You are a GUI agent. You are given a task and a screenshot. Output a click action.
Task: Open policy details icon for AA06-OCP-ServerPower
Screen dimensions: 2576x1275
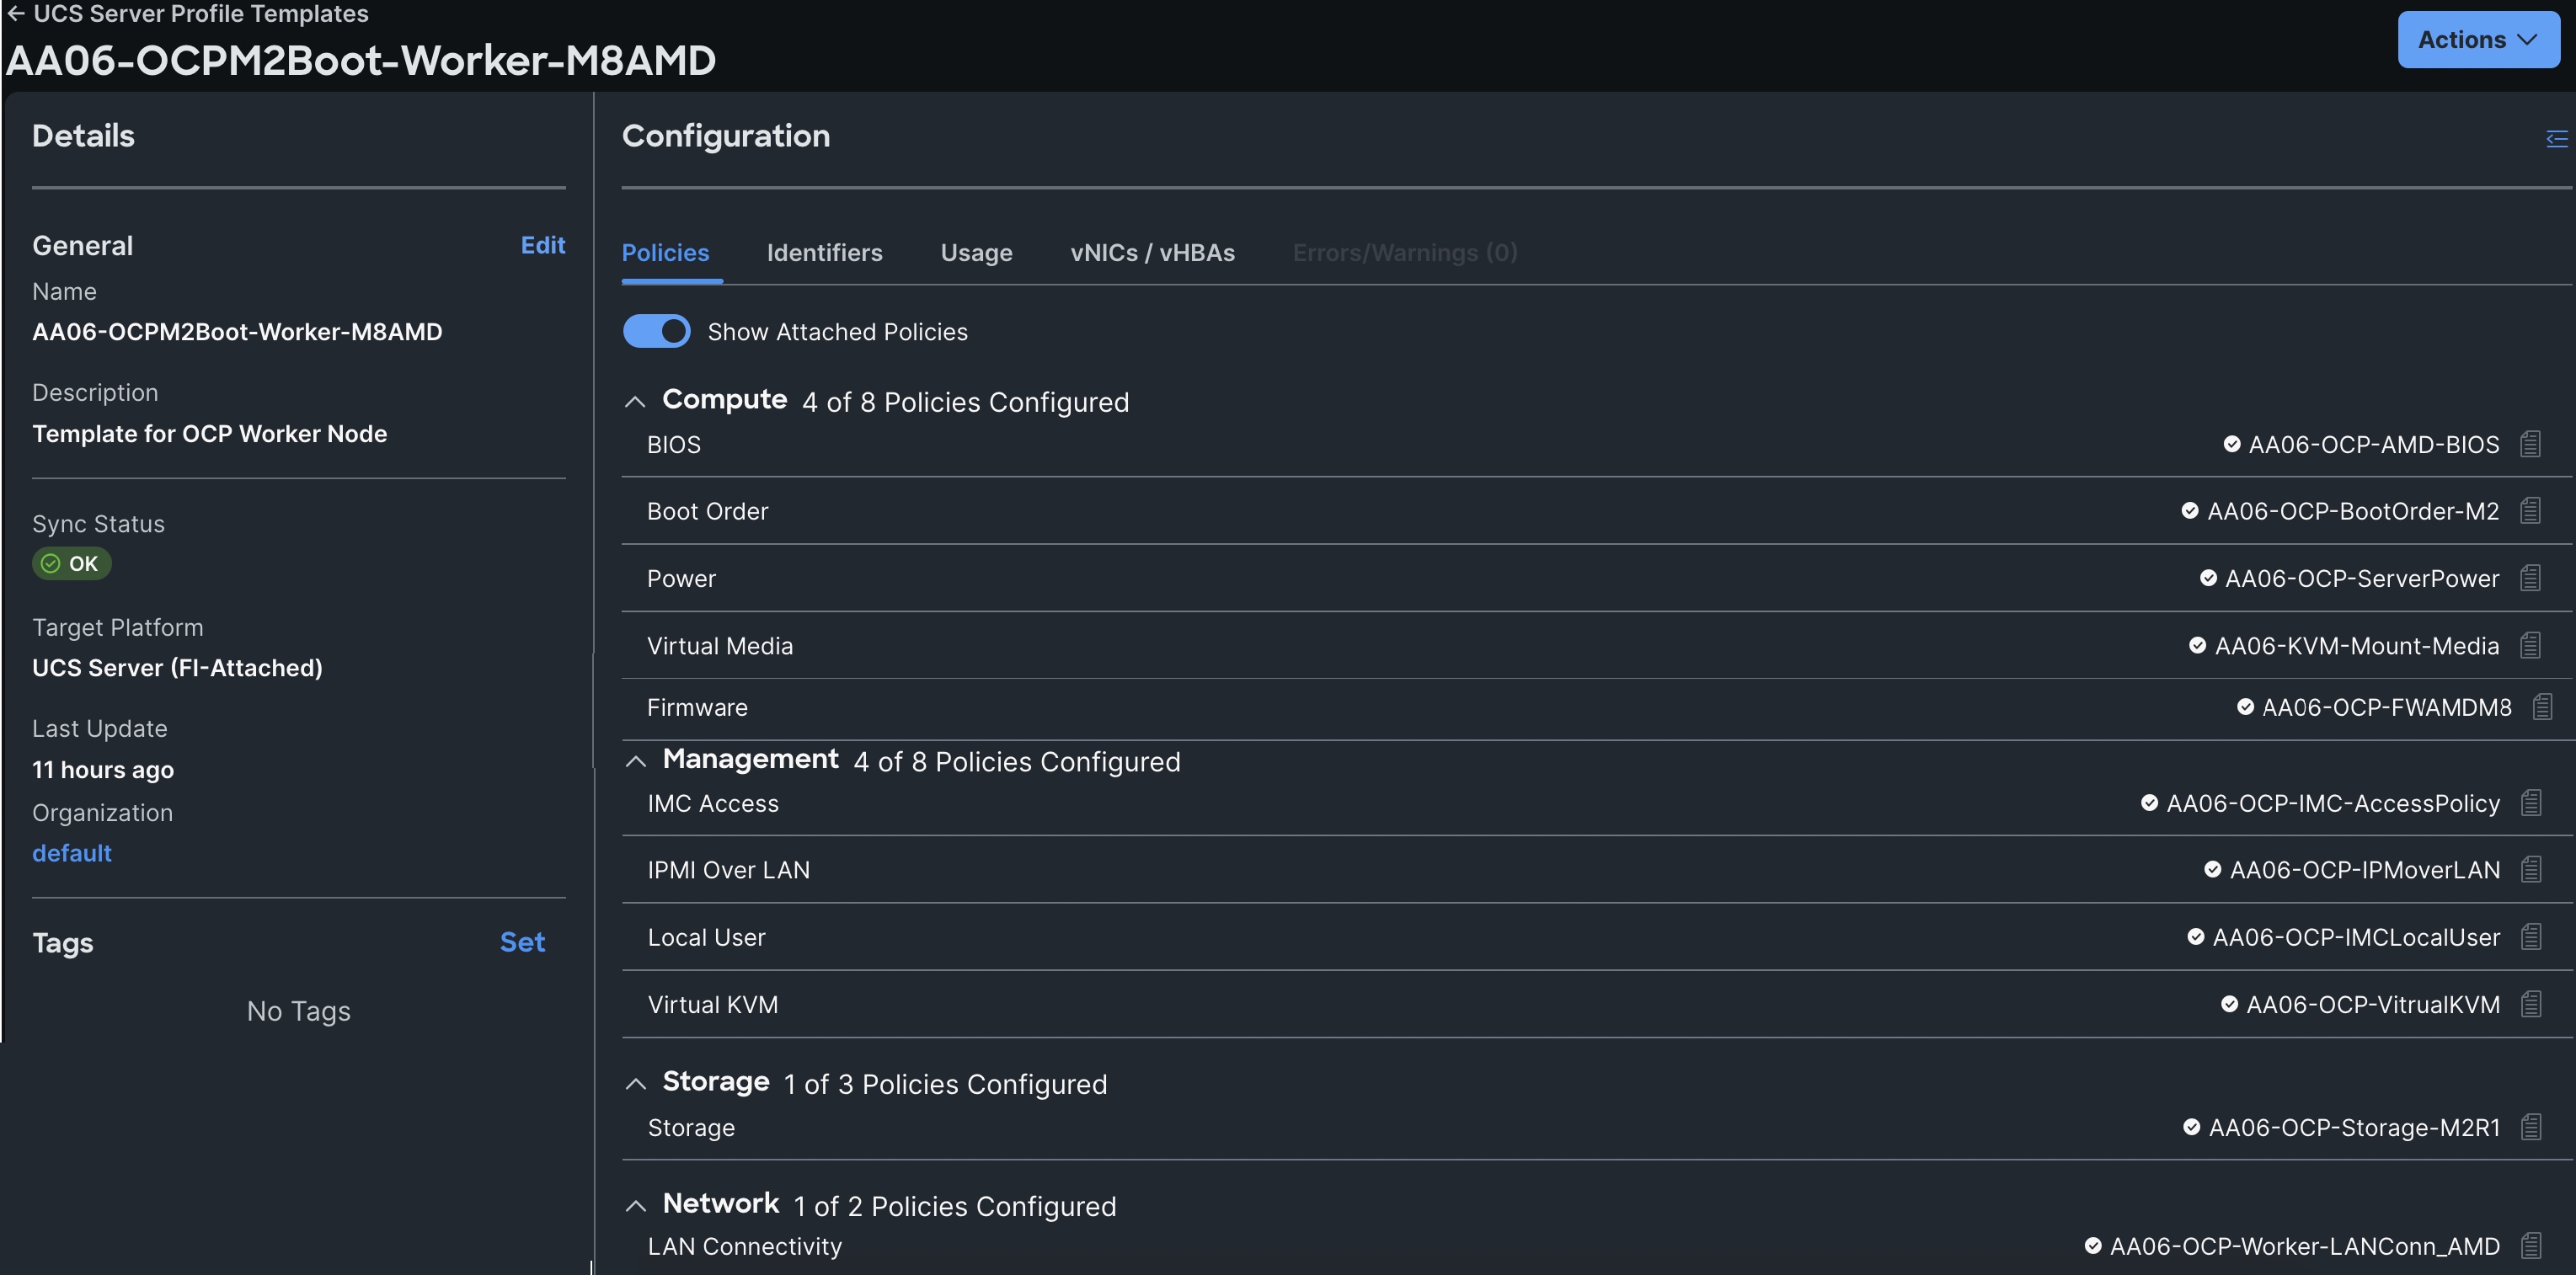[x=2530, y=578]
